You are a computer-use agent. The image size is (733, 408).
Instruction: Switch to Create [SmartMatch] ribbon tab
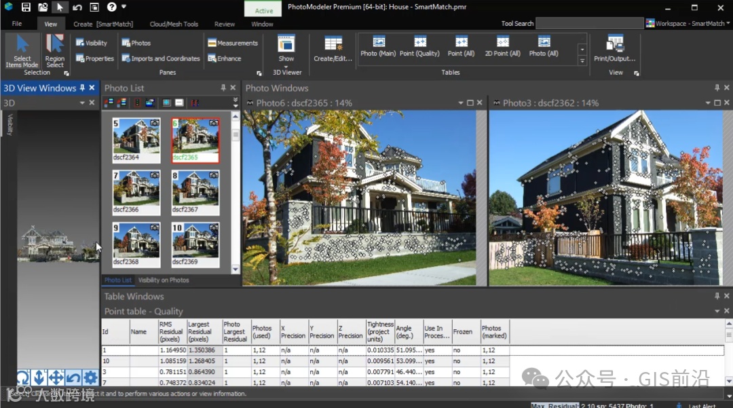click(103, 24)
